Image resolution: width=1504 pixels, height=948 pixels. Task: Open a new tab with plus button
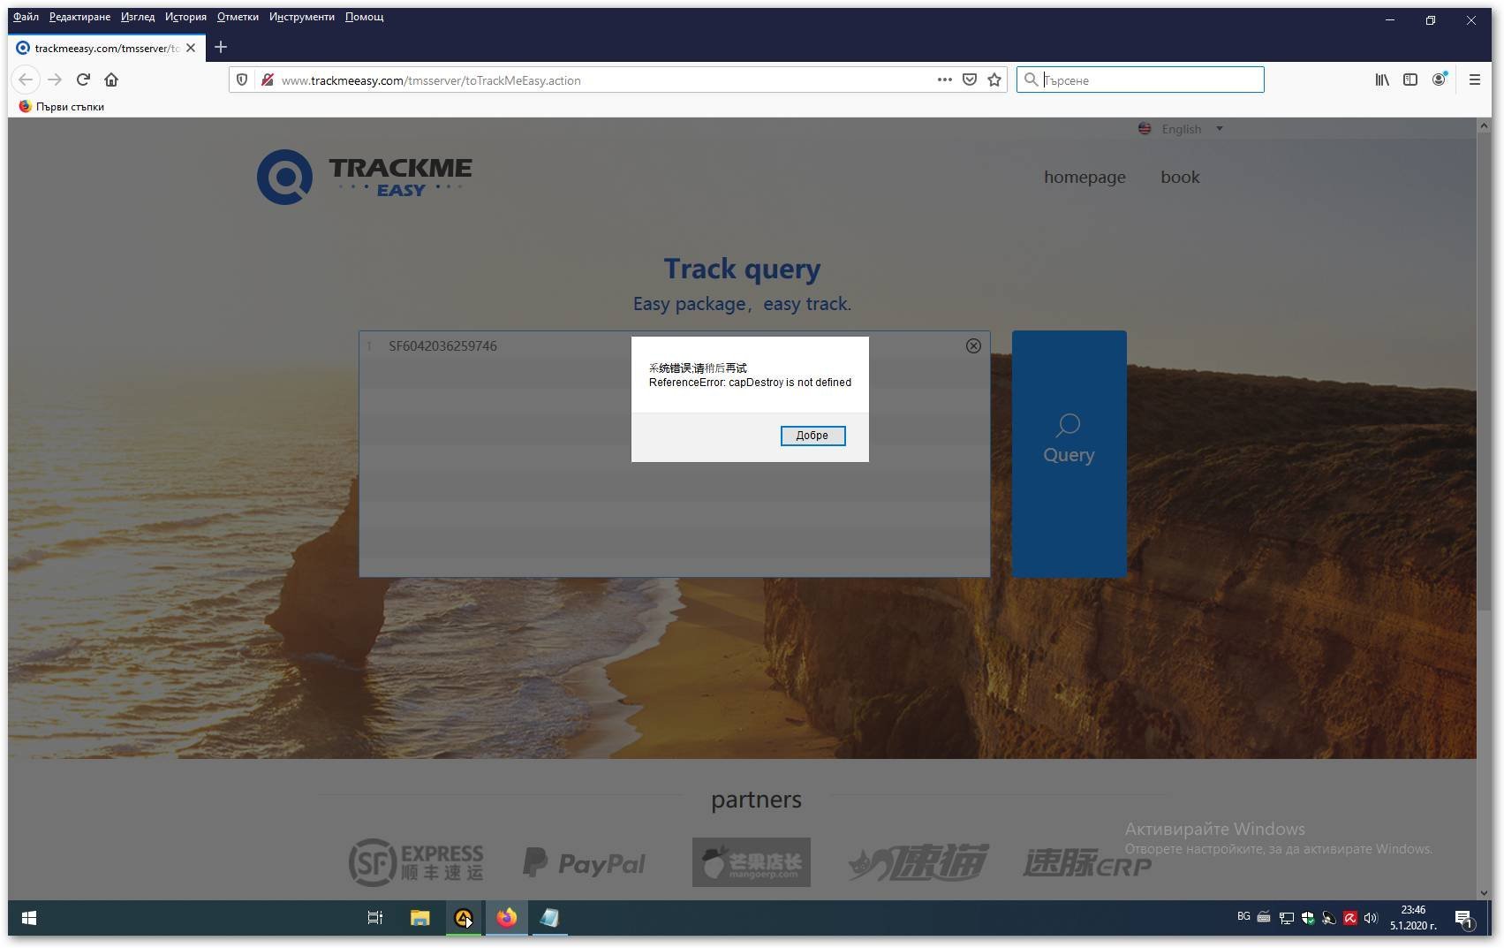(x=221, y=47)
